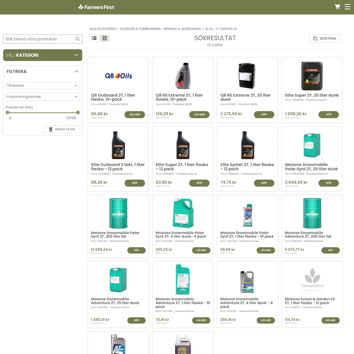Click Läs mer for Adventure 4 liter dunk

point(266,320)
